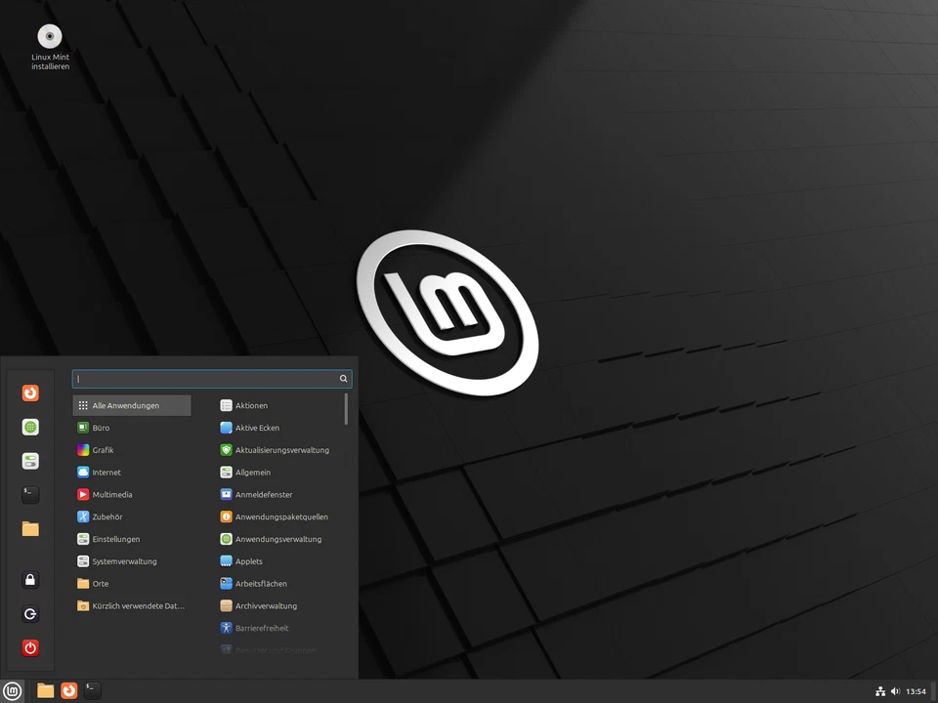
Task: Shut down with the red power icon
Action: 30,647
